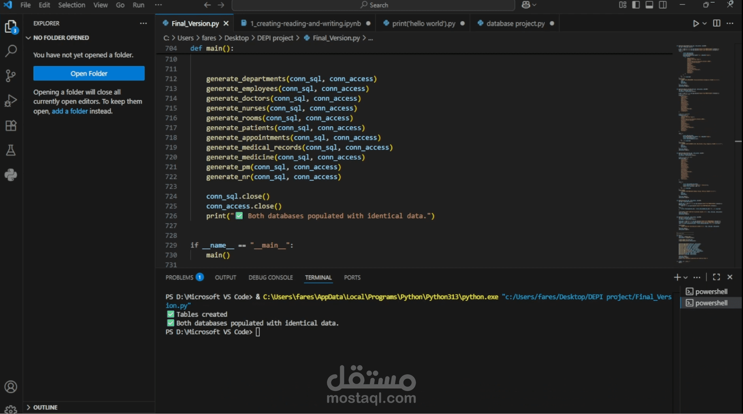743x414 pixels.
Task: Open Explorer Views and More Actions
Action: pyautogui.click(x=143, y=23)
